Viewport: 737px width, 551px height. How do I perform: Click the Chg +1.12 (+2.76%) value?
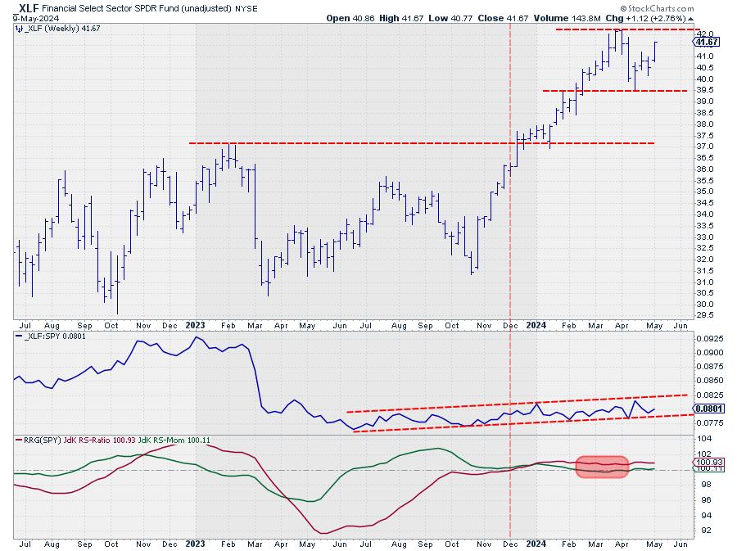tap(646, 18)
